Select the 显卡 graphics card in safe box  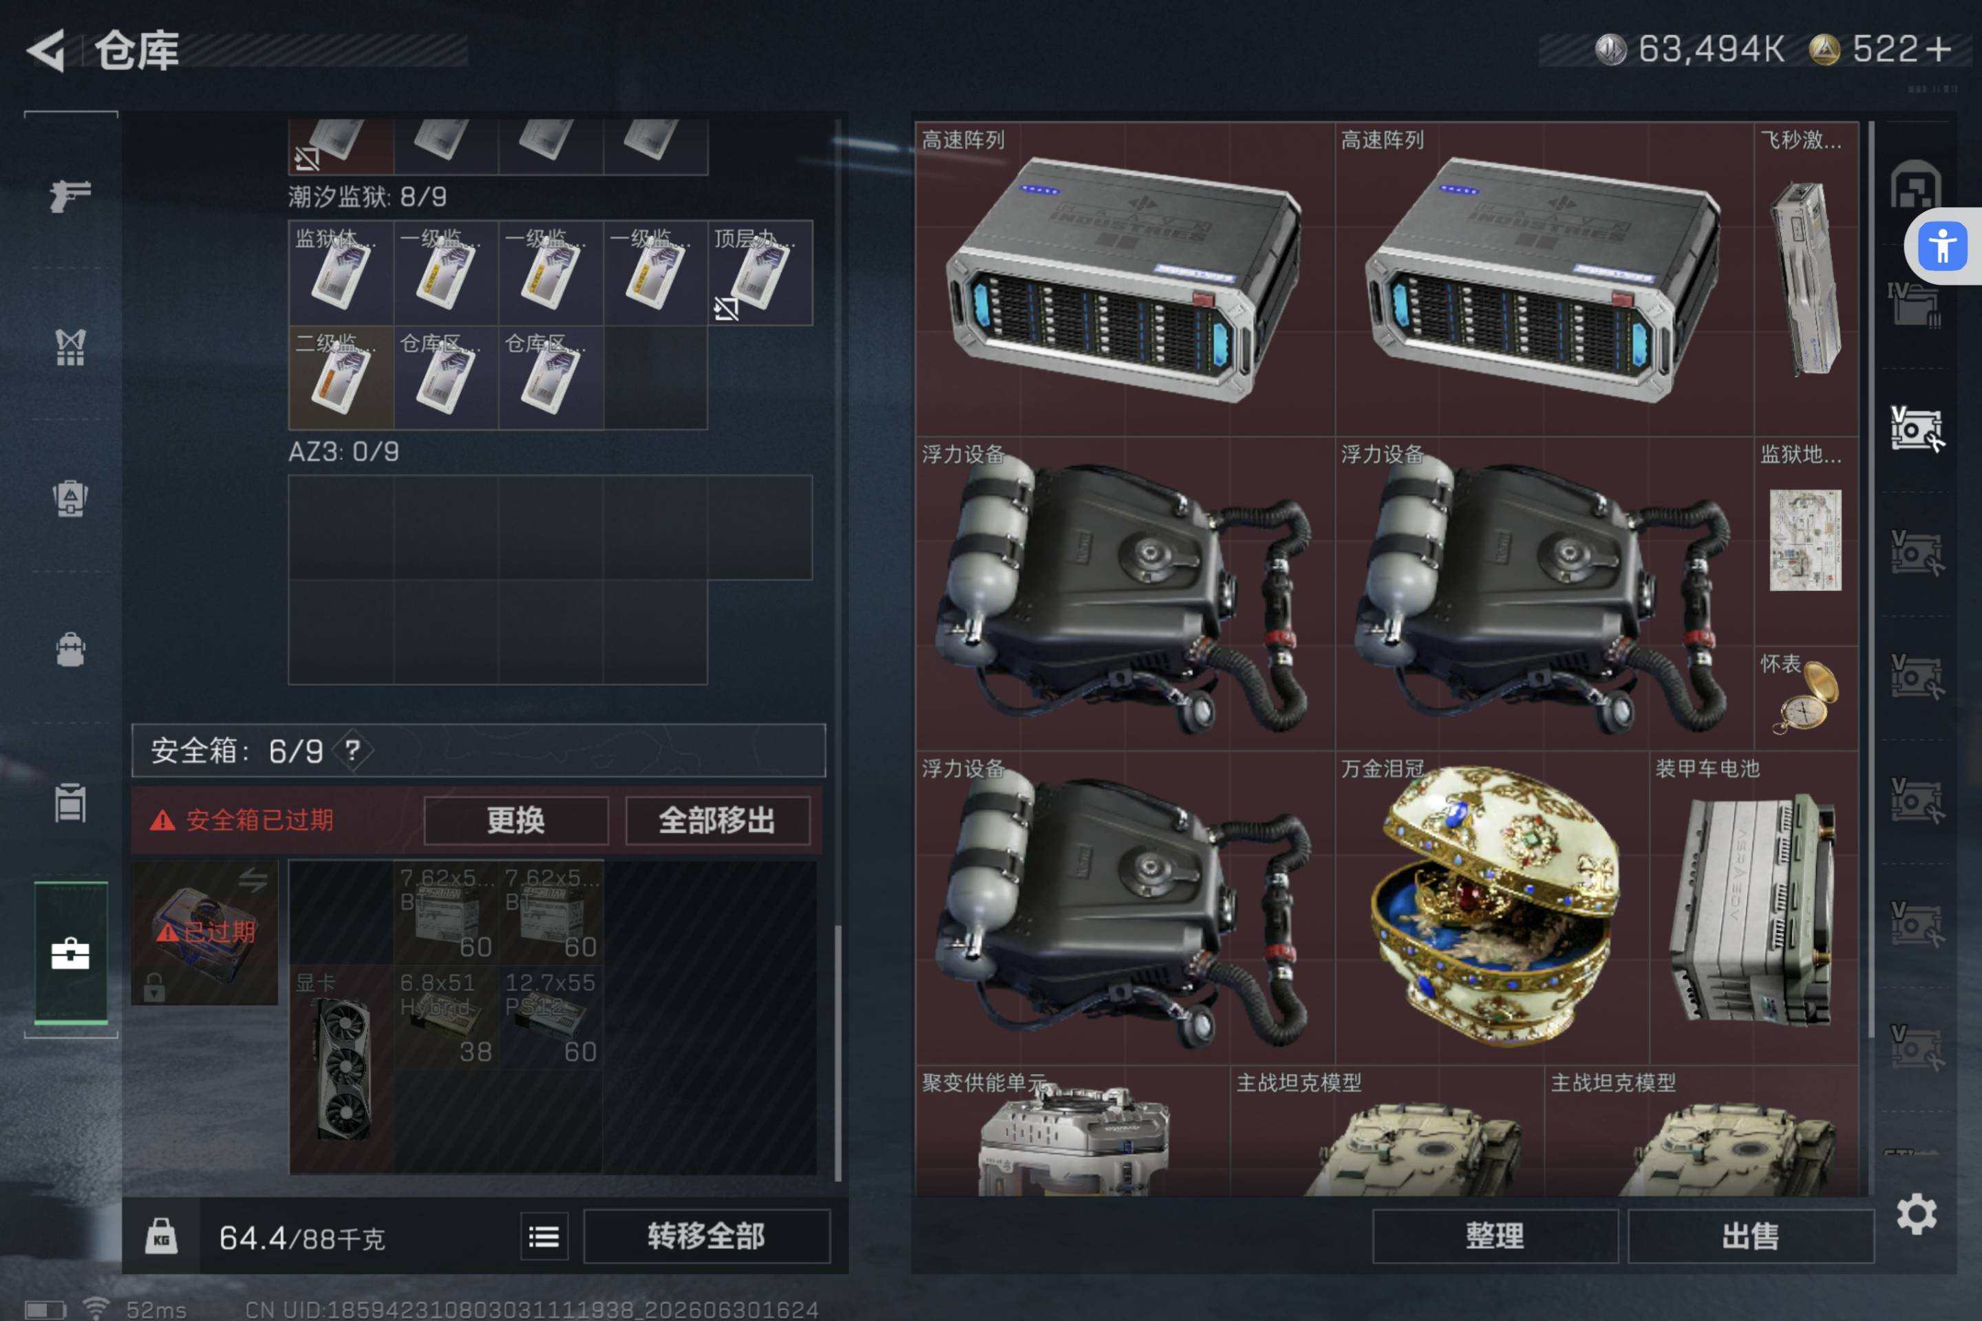pyautogui.click(x=341, y=1069)
